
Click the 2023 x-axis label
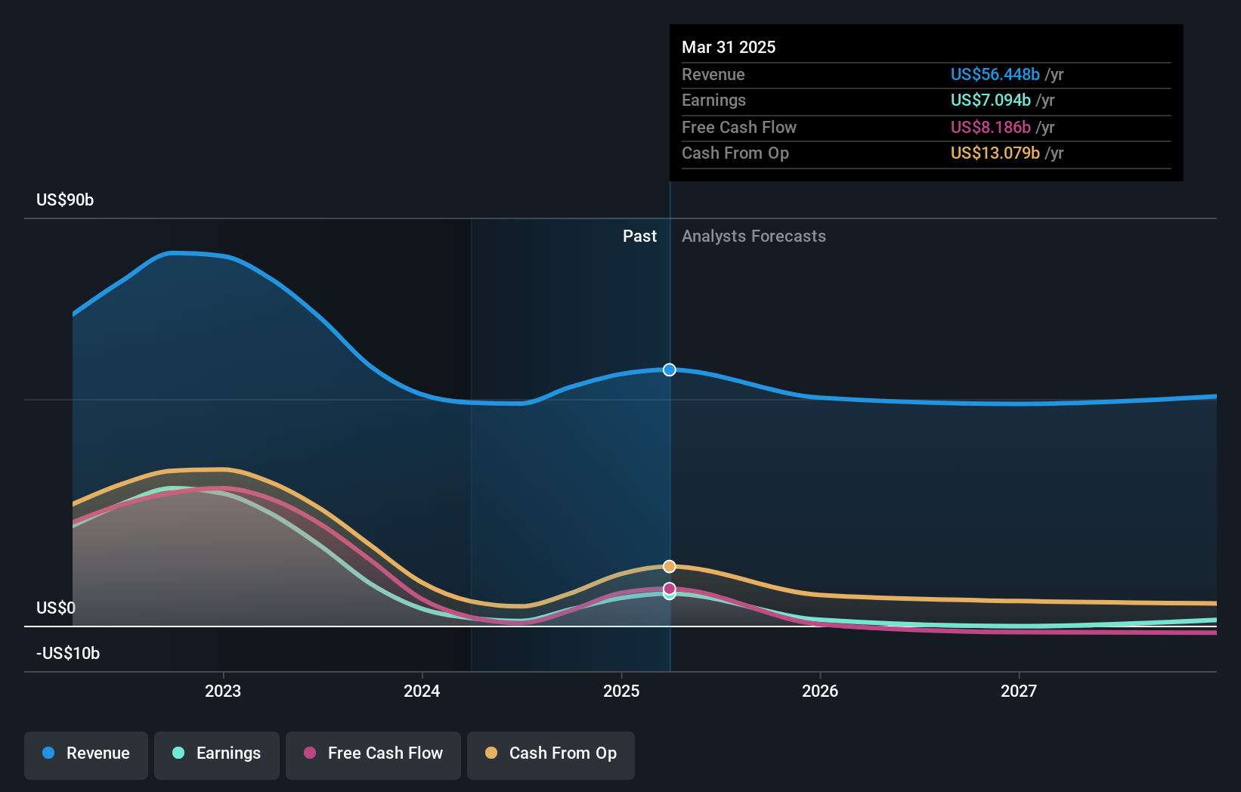(223, 691)
